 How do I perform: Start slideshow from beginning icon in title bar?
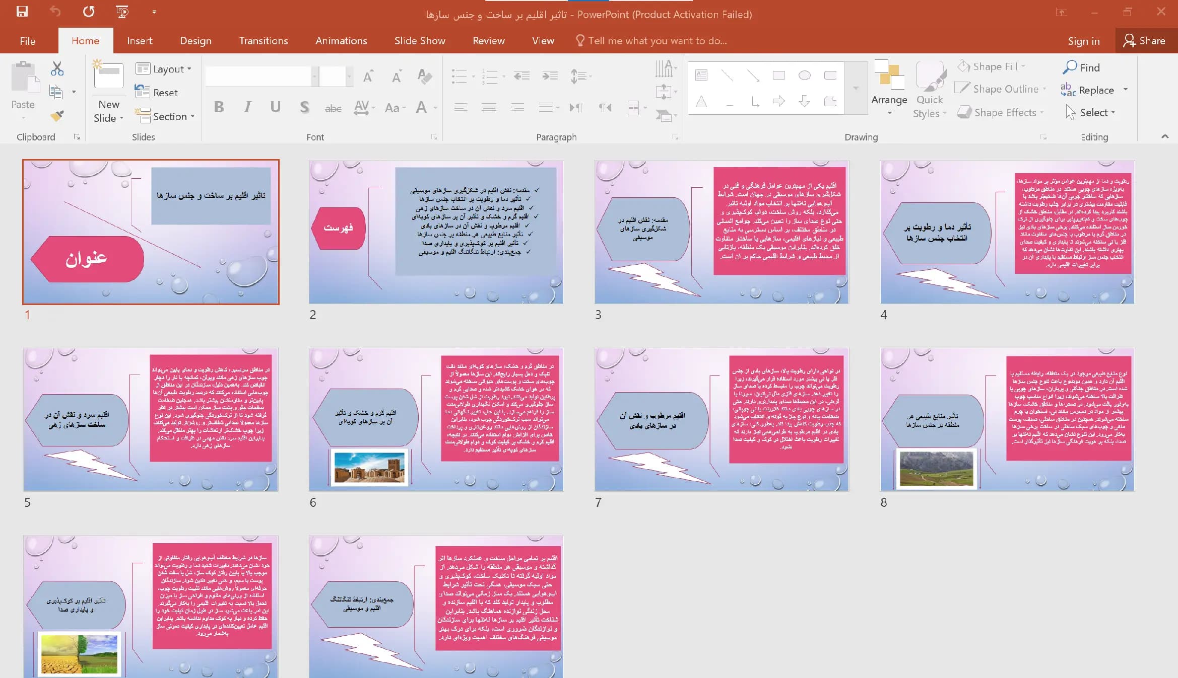[x=122, y=12]
